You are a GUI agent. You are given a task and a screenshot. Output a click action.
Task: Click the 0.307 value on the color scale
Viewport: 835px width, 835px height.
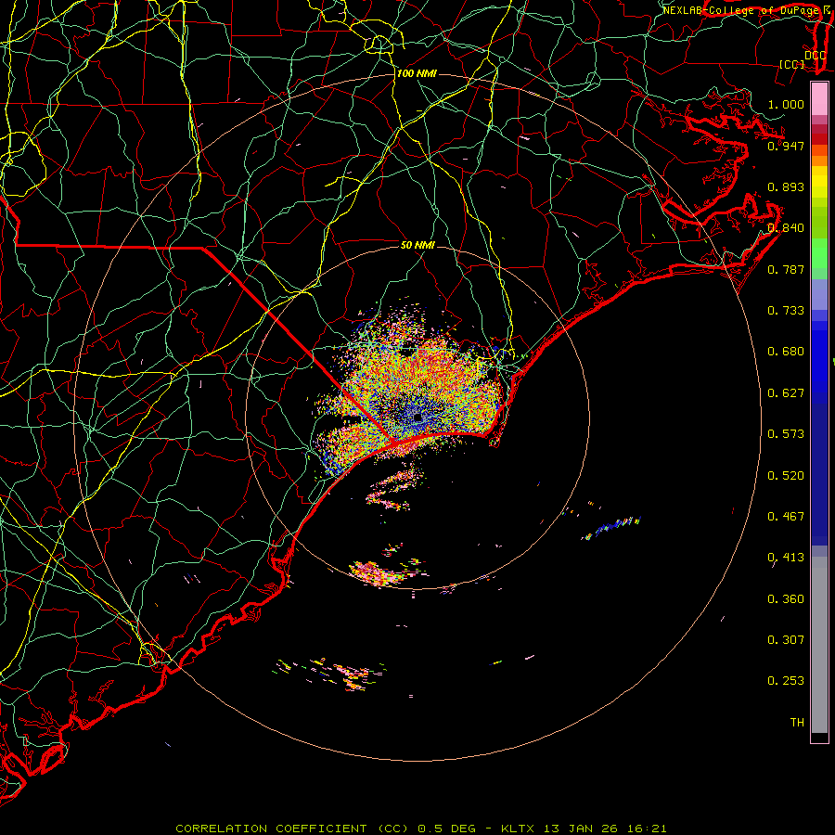(x=786, y=639)
